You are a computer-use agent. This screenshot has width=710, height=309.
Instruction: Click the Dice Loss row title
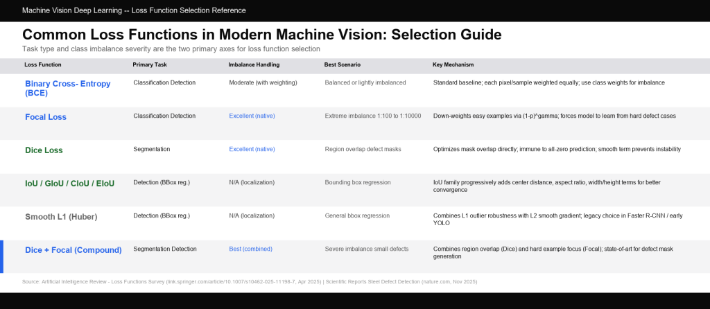click(44, 150)
